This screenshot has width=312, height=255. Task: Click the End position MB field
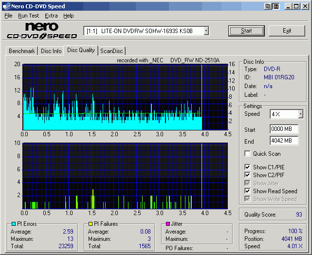coord(284,141)
